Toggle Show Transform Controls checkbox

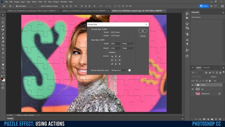(40, 6)
